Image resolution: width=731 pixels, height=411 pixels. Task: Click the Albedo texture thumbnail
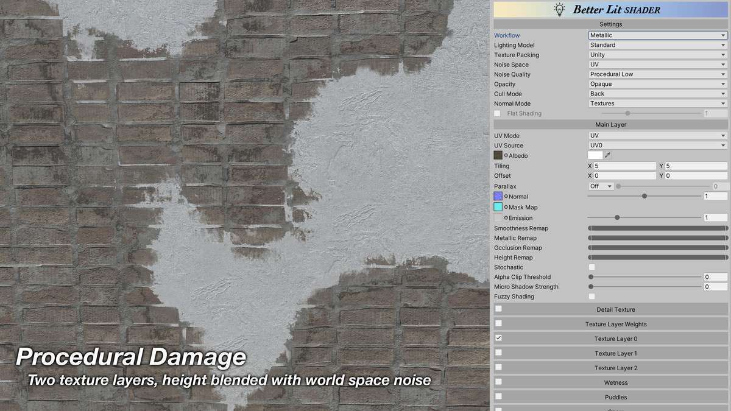(x=498, y=155)
